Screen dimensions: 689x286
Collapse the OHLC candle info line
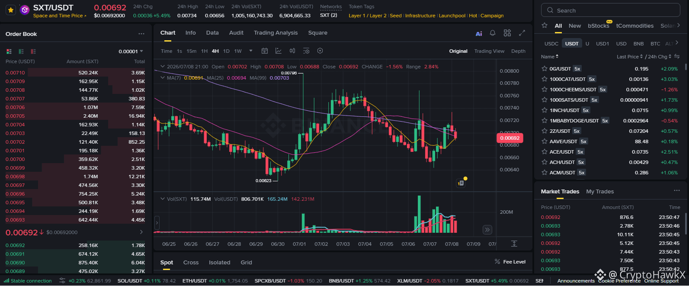tap(163, 67)
